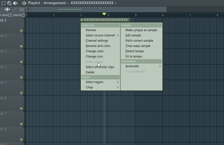Open Channel settings from the menu

(100, 41)
